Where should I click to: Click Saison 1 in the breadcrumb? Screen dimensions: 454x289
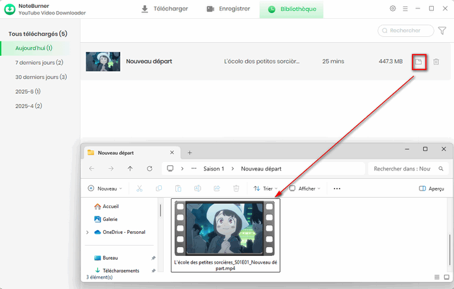(x=214, y=168)
